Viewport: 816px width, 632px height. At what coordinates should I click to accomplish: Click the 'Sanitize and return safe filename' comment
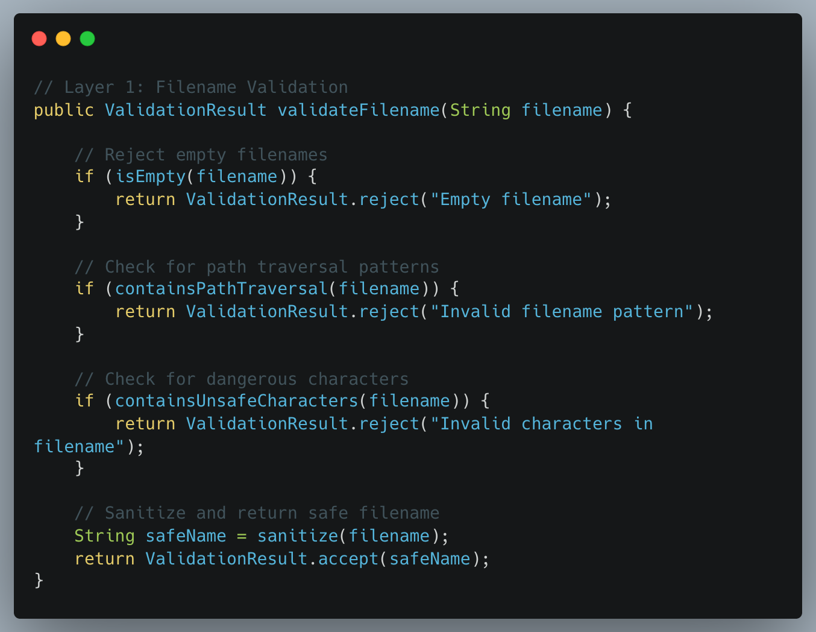(257, 513)
